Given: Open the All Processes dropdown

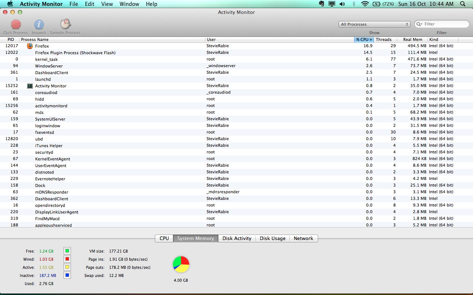Looking at the screenshot, I should pyautogui.click(x=374, y=24).
